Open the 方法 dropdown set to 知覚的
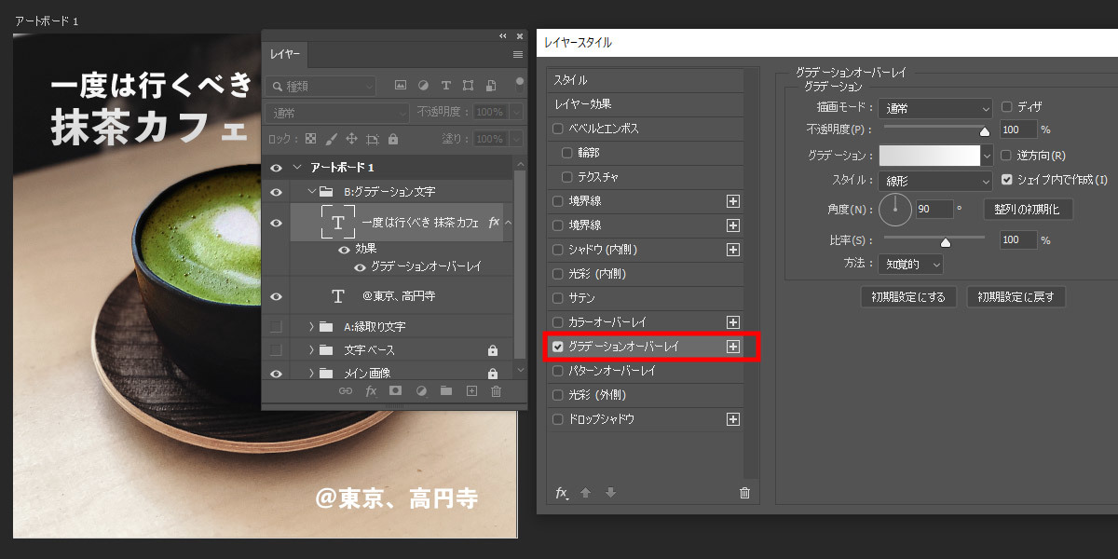The height and width of the screenshot is (559, 1118). (x=911, y=264)
